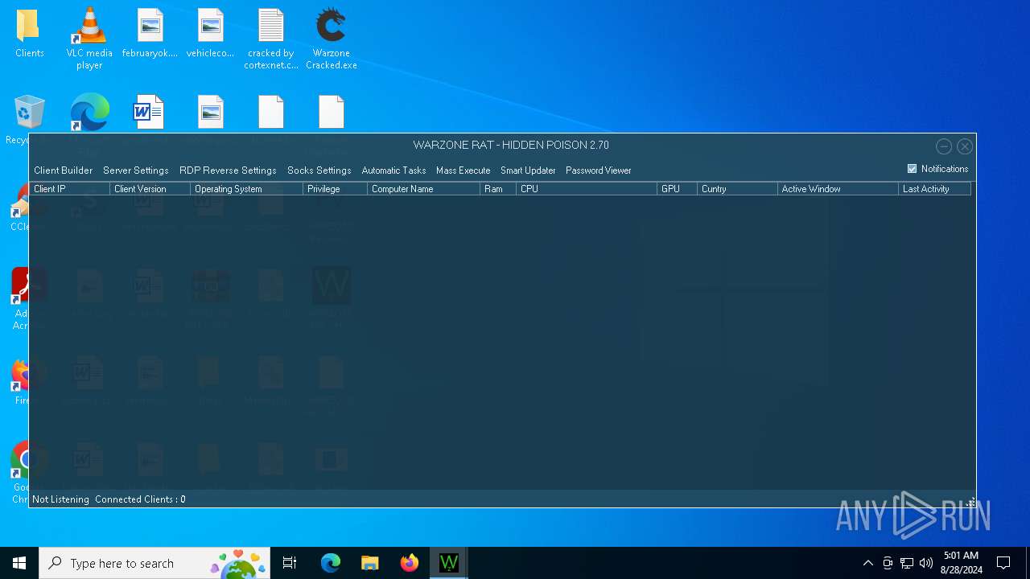The width and height of the screenshot is (1030, 579).
Task: Select Warzone Cracked.exe desktop icon
Action: pyautogui.click(x=331, y=39)
